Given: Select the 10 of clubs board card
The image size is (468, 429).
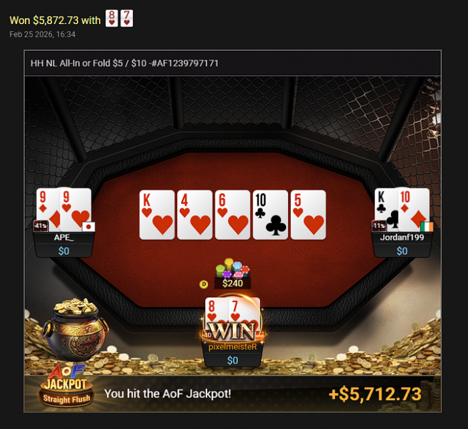Looking at the screenshot, I should pos(270,214).
